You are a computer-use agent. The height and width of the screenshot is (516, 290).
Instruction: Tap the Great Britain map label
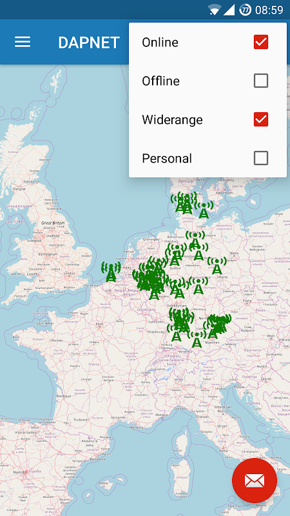pyautogui.click(x=53, y=223)
